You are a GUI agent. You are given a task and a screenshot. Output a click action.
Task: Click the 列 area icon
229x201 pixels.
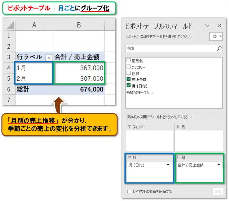tap(178, 127)
